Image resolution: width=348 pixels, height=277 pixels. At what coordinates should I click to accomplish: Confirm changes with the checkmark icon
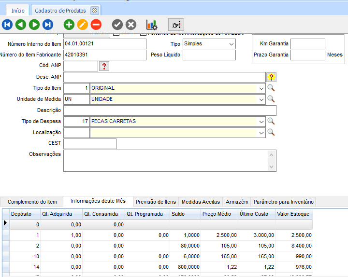coord(117,25)
